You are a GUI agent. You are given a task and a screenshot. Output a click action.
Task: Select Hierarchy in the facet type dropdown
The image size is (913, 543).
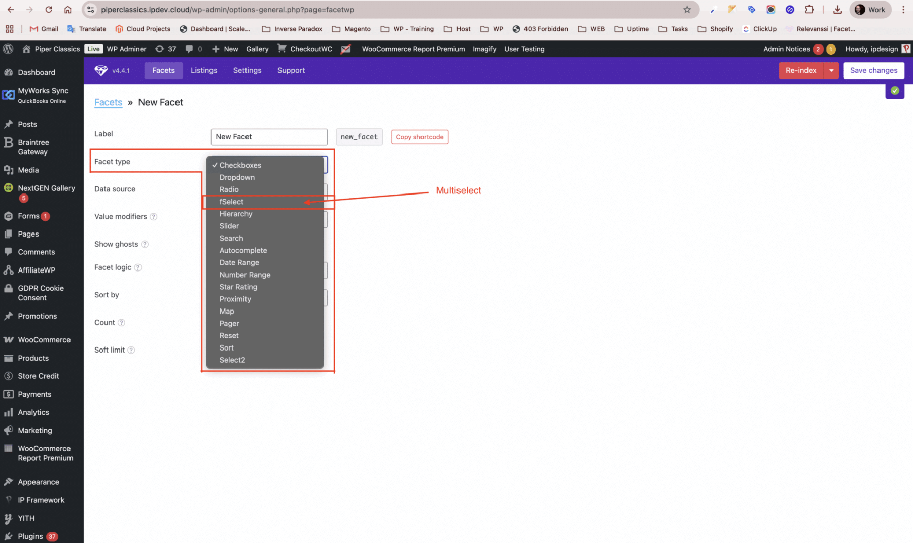(x=235, y=214)
